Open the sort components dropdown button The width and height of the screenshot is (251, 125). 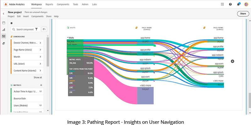click(44, 29)
